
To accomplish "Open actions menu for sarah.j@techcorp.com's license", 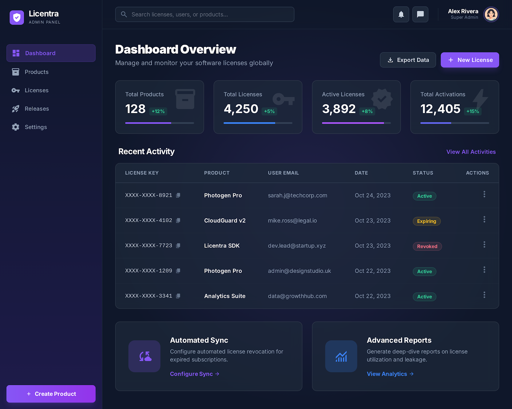I will pos(484,194).
